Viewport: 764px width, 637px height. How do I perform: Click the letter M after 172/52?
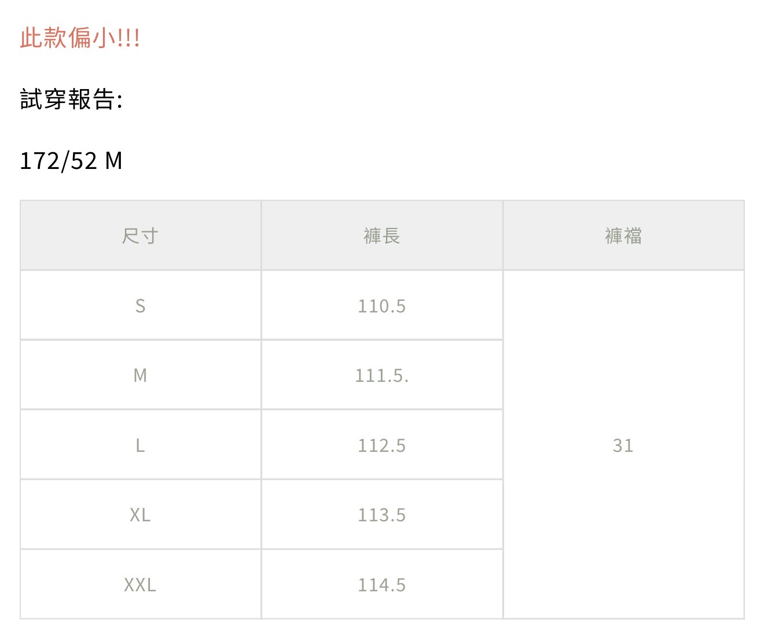[x=114, y=161]
